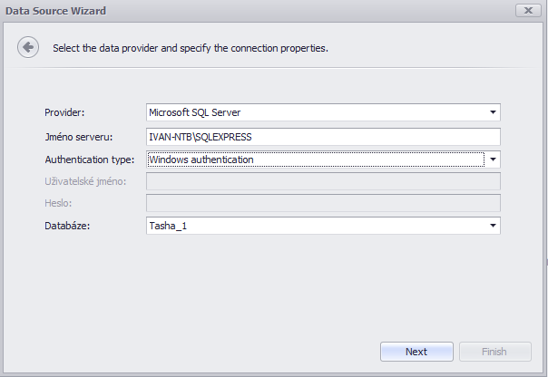Click the Databáze: label

coord(67,226)
